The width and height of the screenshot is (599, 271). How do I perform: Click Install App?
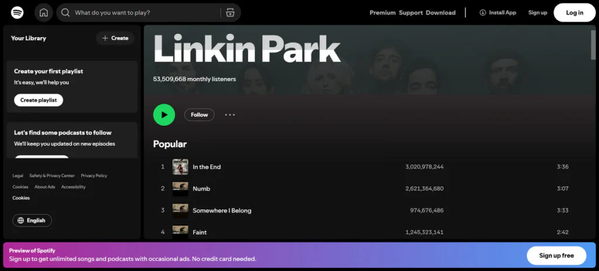pos(498,13)
